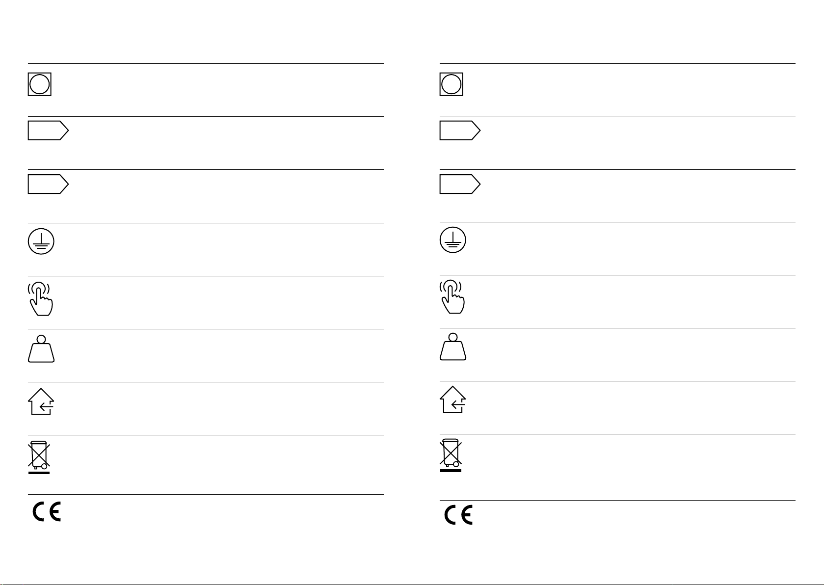Click the indoor-use house icon in right column

(453, 399)
